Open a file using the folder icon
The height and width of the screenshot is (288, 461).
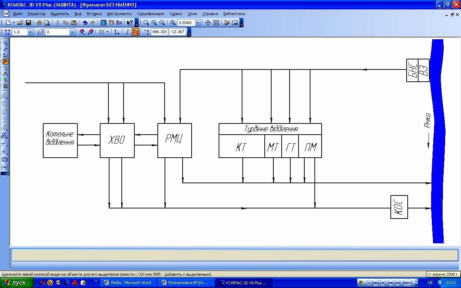pos(21,23)
